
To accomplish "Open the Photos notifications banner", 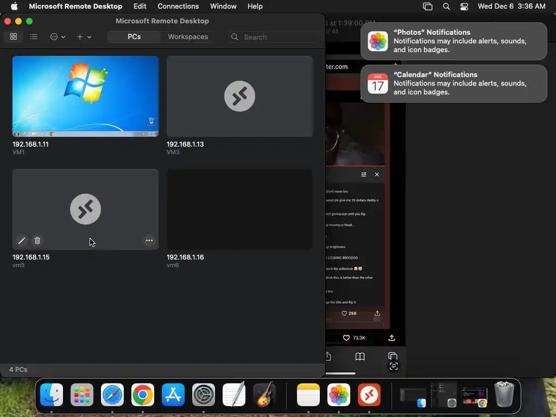I will pyautogui.click(x=453, y=41).
